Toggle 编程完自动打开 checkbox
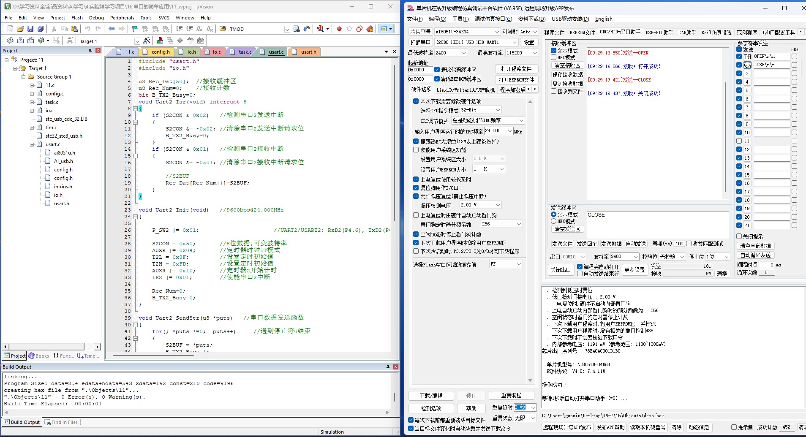The width and height of the screenshot is (806, 437). pos(580,267)
